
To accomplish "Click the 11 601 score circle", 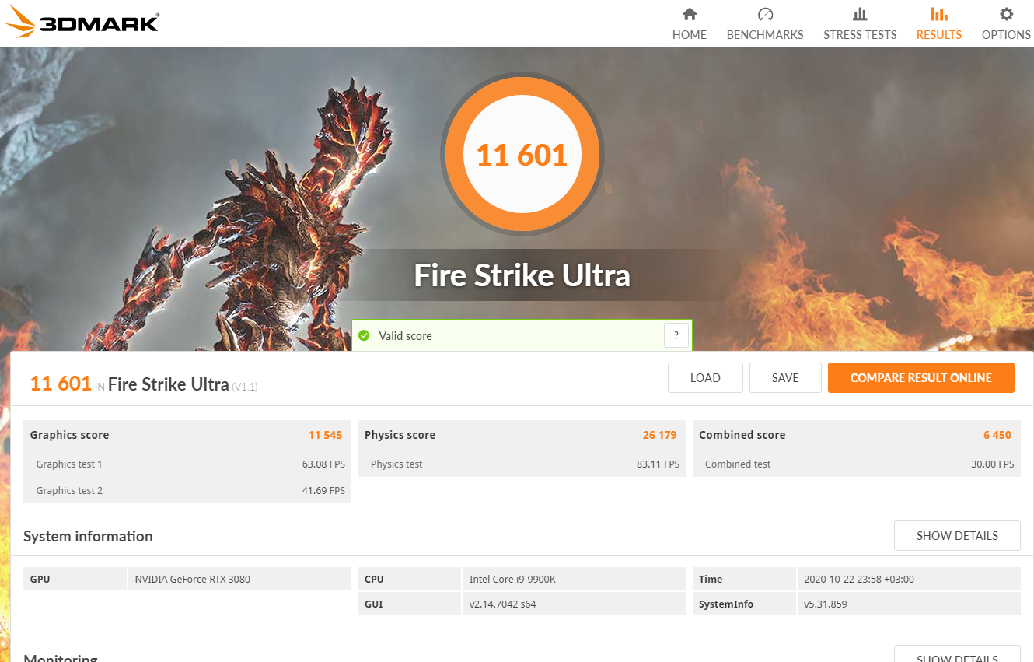I will click(x=522, y=154).
